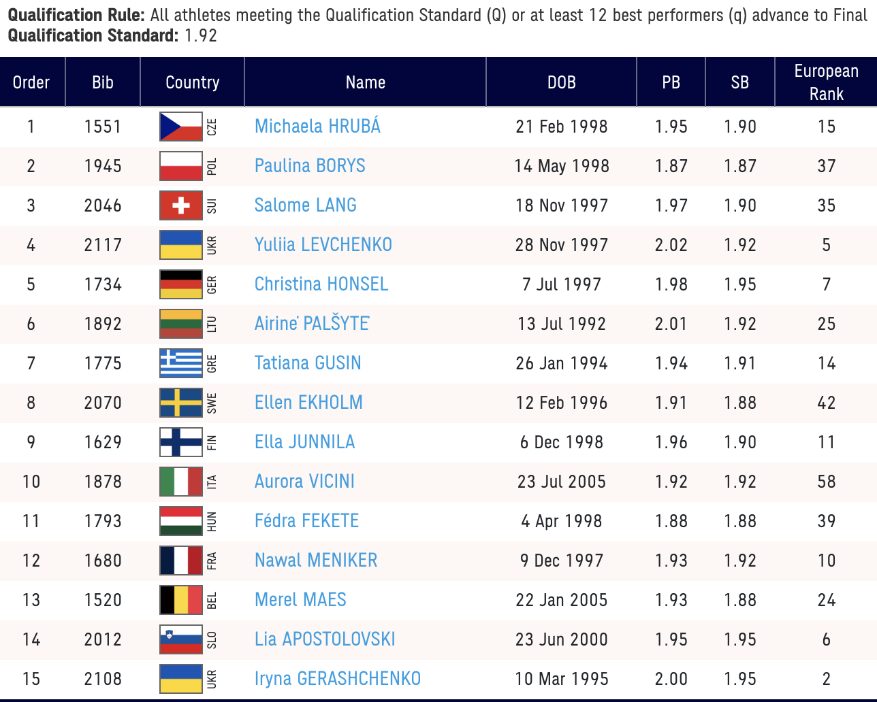Click the Switzerland flag icon

[x=181, y=205]
